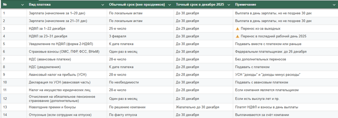Select cell Зарплата (начисление за 1–20 дек)
Image resolution: width=338 pixels, height=118 pixels.
[67, 13]
